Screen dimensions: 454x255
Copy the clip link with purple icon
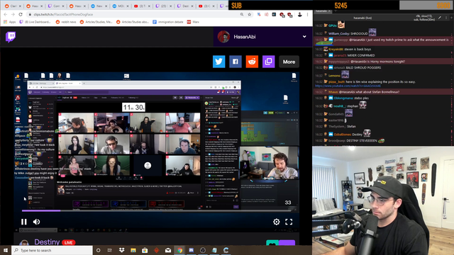point(268,62)
